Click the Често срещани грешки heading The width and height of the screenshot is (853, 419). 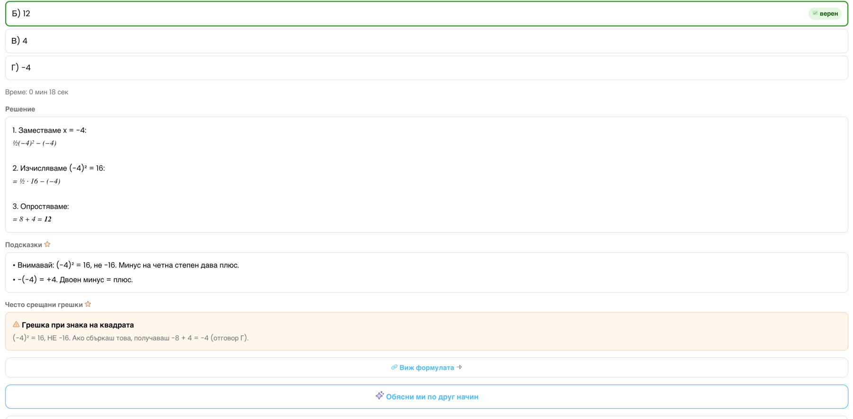click(x=44, y=304)
